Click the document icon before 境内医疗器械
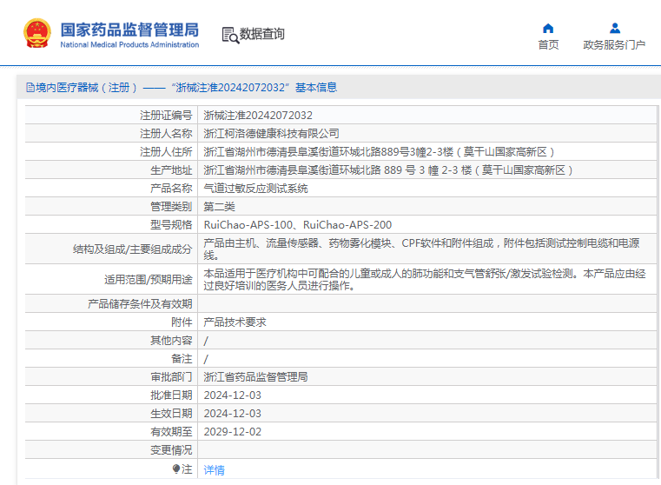Screen dimensions: 661x485 click(x=30, y=87)
